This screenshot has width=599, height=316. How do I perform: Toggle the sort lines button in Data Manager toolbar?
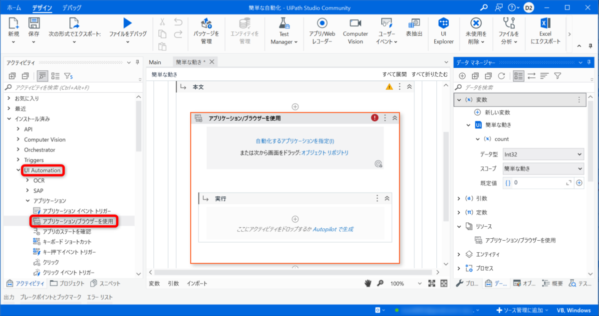[x=545, y=76]
